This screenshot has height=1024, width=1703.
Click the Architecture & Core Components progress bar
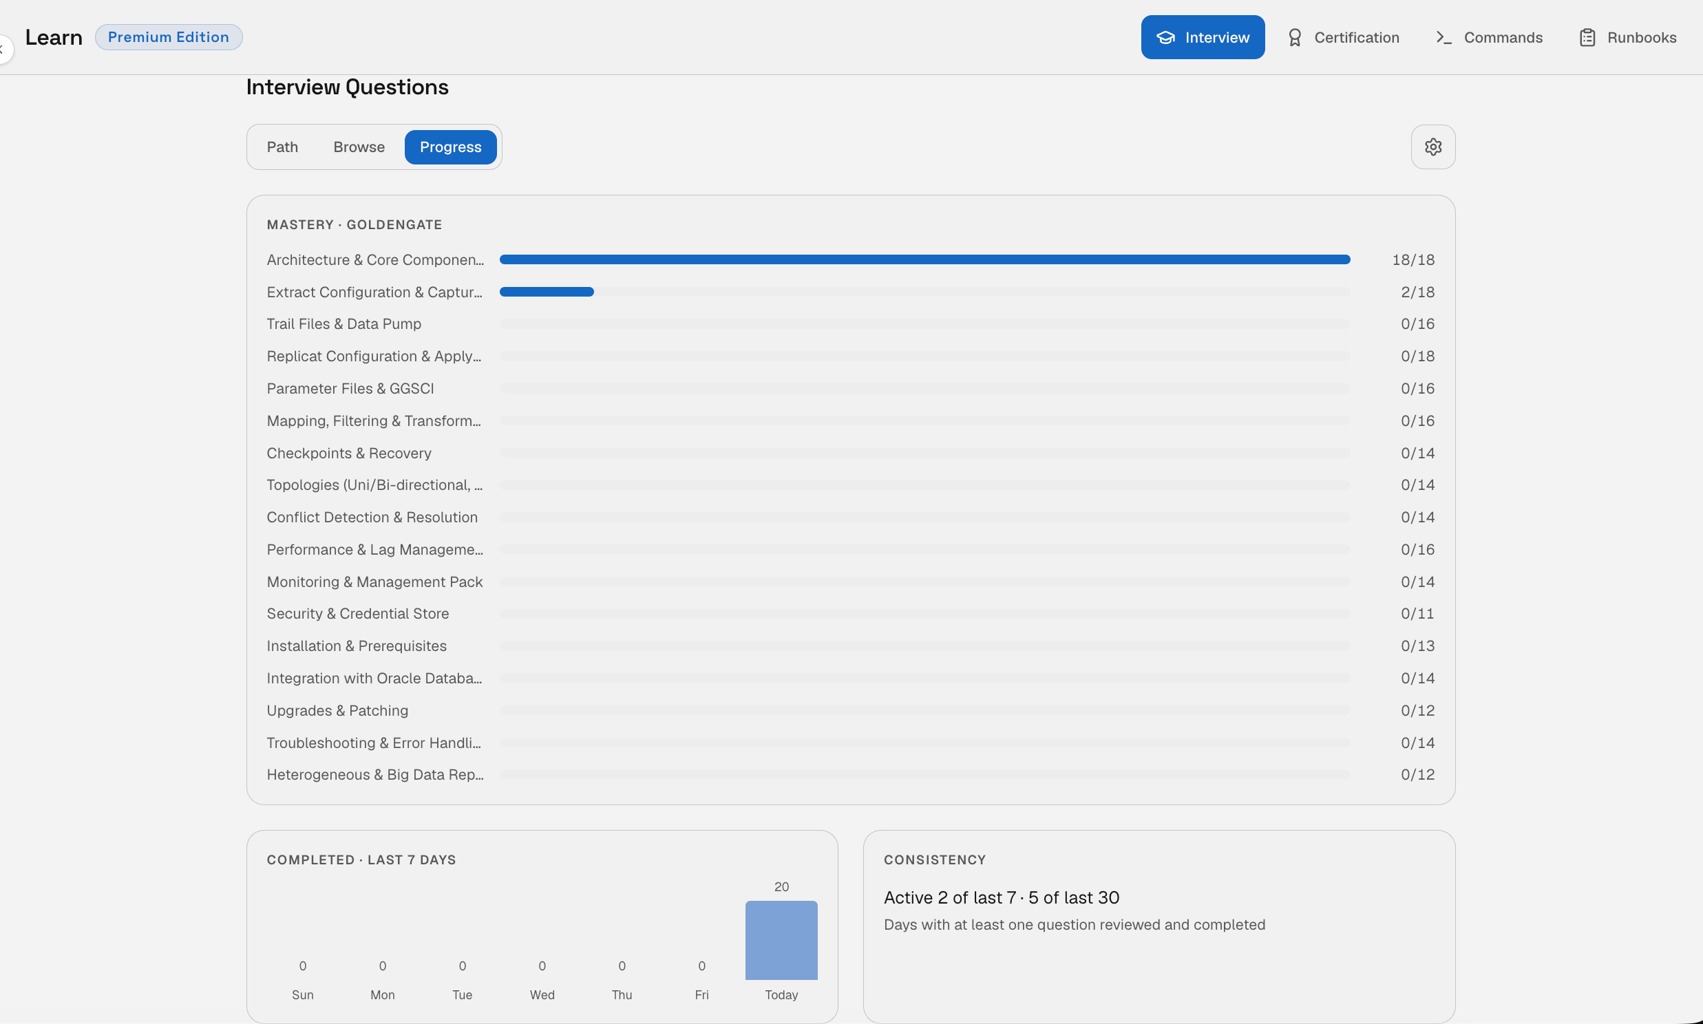[924, 259]
